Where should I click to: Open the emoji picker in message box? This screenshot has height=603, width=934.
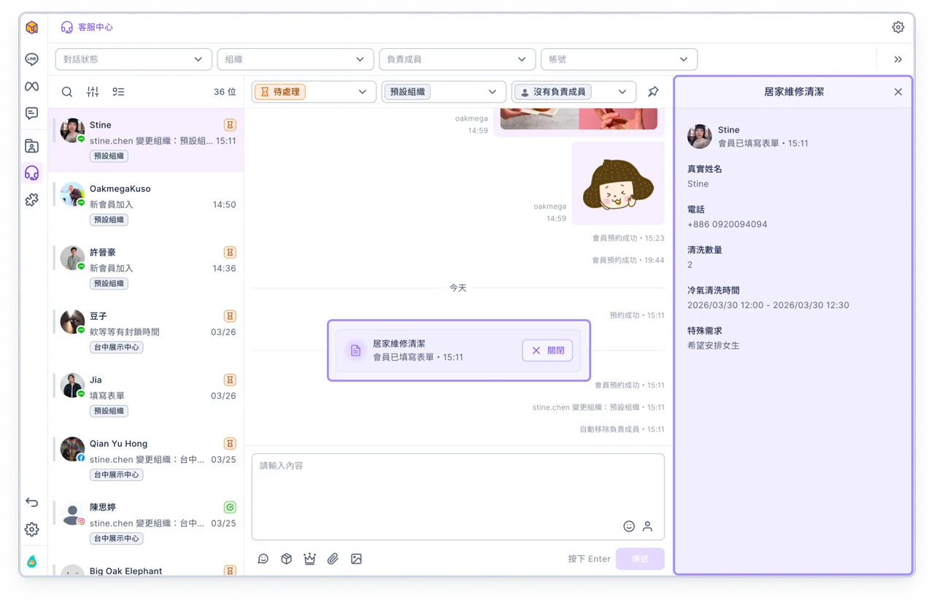tap(629, 526)
